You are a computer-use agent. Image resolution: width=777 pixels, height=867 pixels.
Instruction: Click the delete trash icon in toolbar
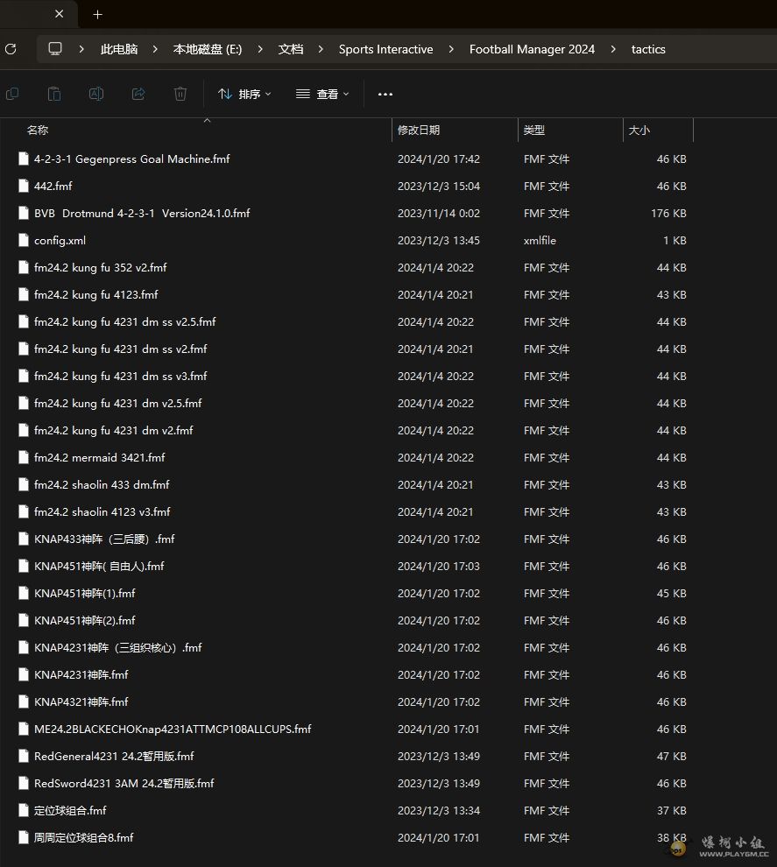point(180,94)
